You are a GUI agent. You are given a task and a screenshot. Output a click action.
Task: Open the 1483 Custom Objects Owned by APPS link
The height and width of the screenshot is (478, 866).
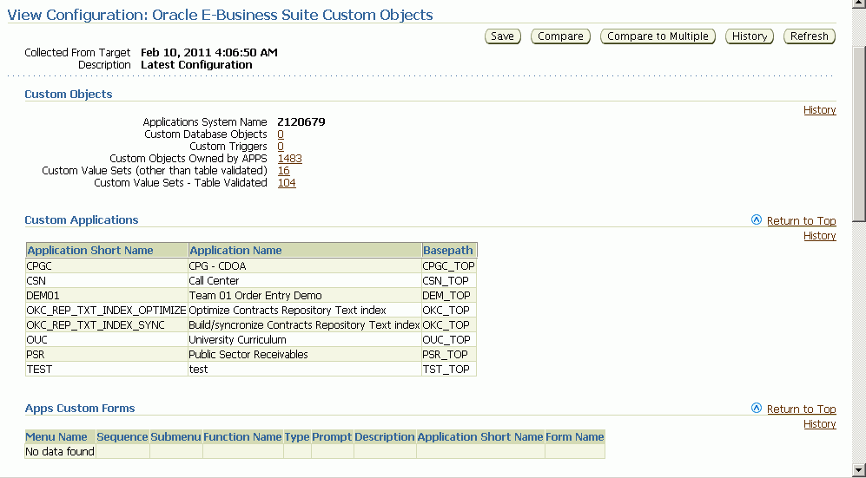pos(289,158)
